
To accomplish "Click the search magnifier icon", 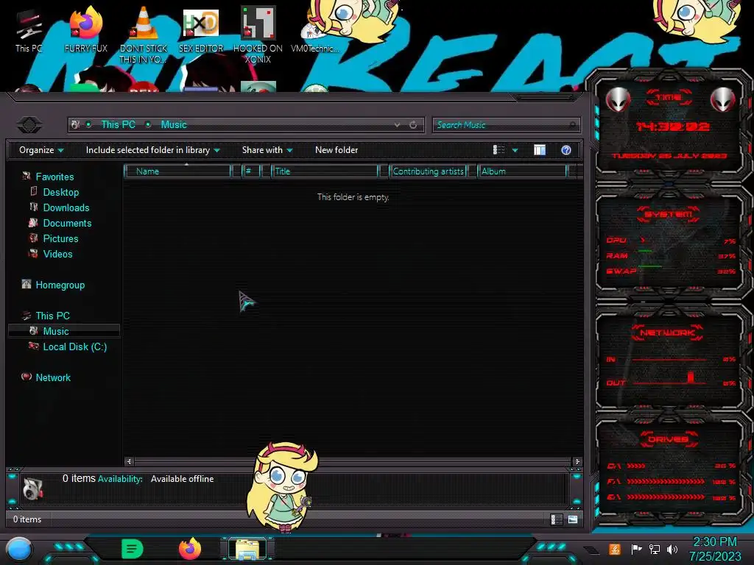I will 572,125.
